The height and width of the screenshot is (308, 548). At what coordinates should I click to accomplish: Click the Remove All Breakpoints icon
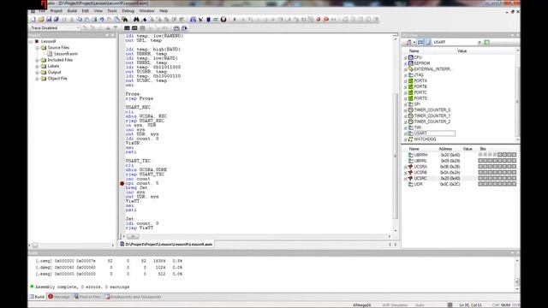point(326,19)
